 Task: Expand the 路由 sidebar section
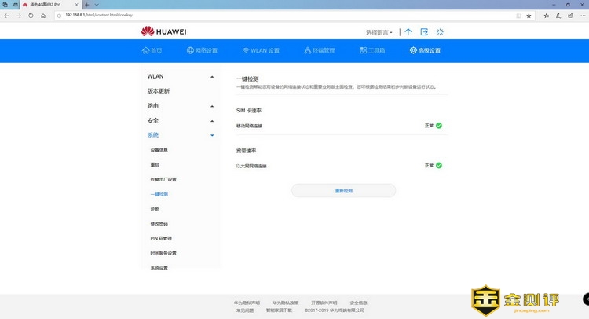180,105
